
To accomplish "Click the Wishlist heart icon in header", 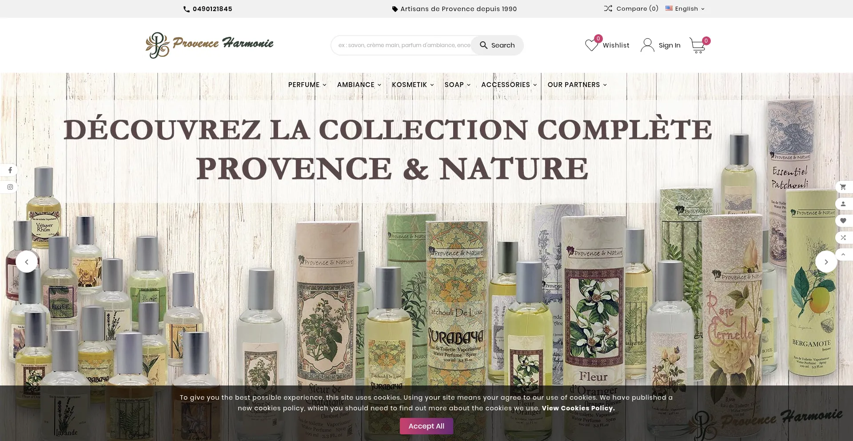I will pyautogui.click(x=591, y=45).
